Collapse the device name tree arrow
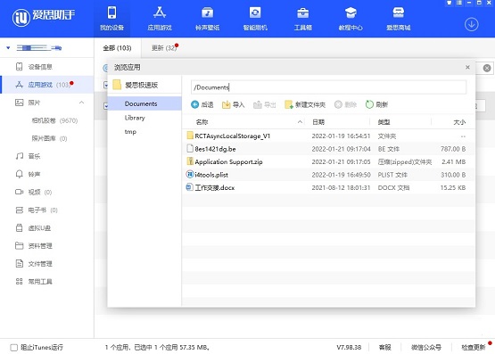The image size is (495, 354). (x=8, y=48)
